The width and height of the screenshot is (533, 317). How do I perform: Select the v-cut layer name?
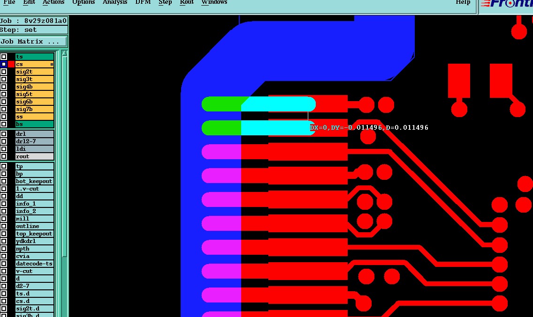35,271
